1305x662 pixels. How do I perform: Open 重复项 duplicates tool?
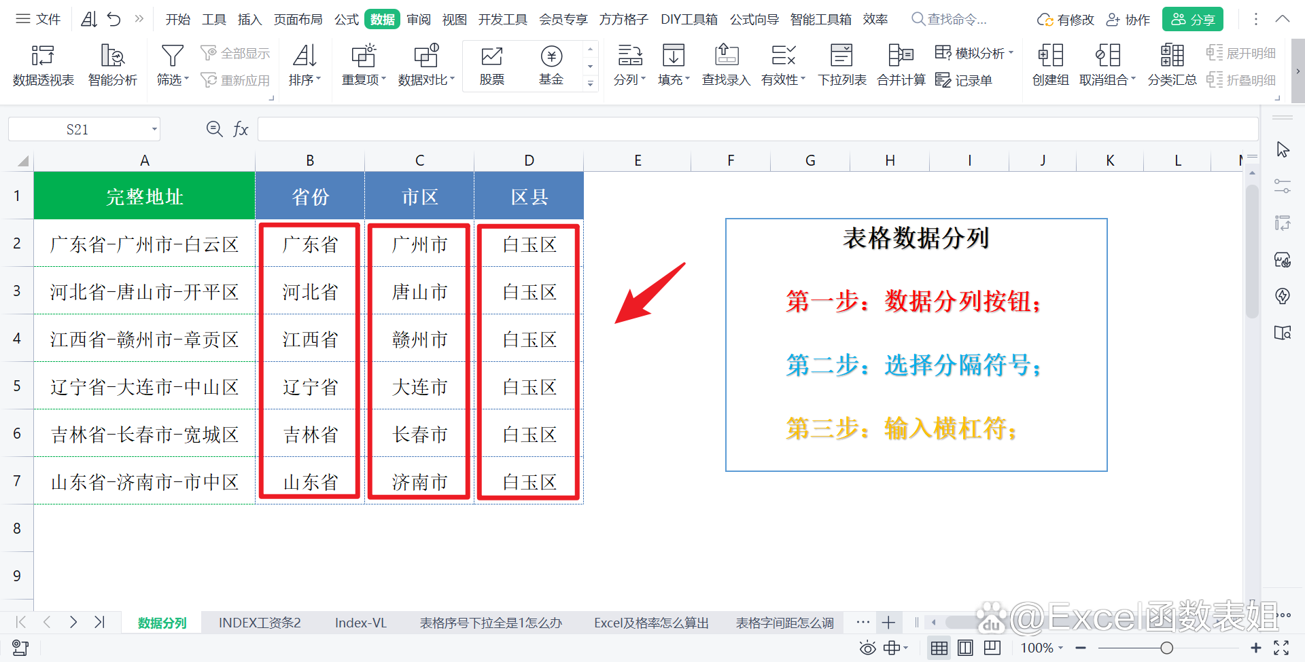(x=364, y=65)
